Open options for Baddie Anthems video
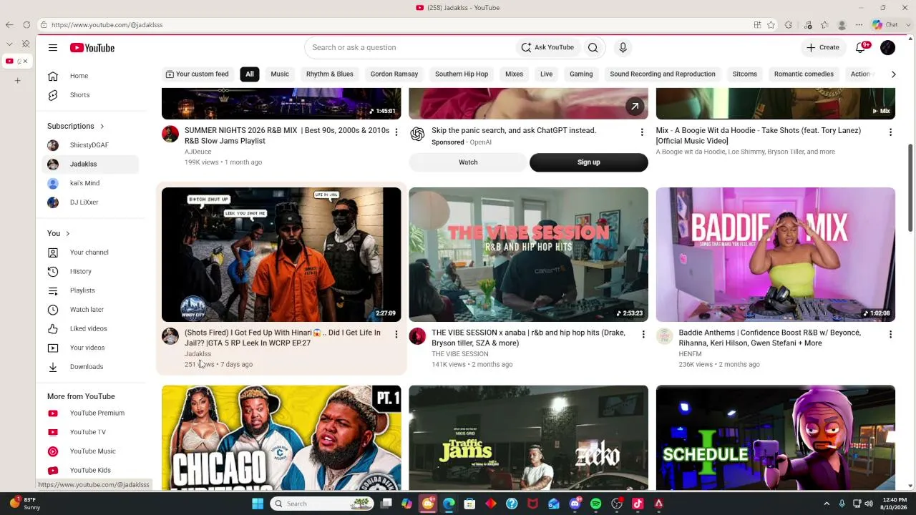This screenshot has width=916, height=515. [x=890, y=334]
